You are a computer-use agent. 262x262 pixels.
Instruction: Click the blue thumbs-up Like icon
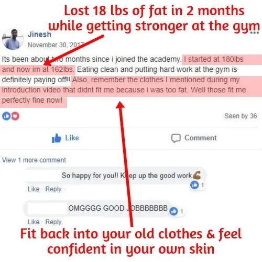[x=56, y=138]
